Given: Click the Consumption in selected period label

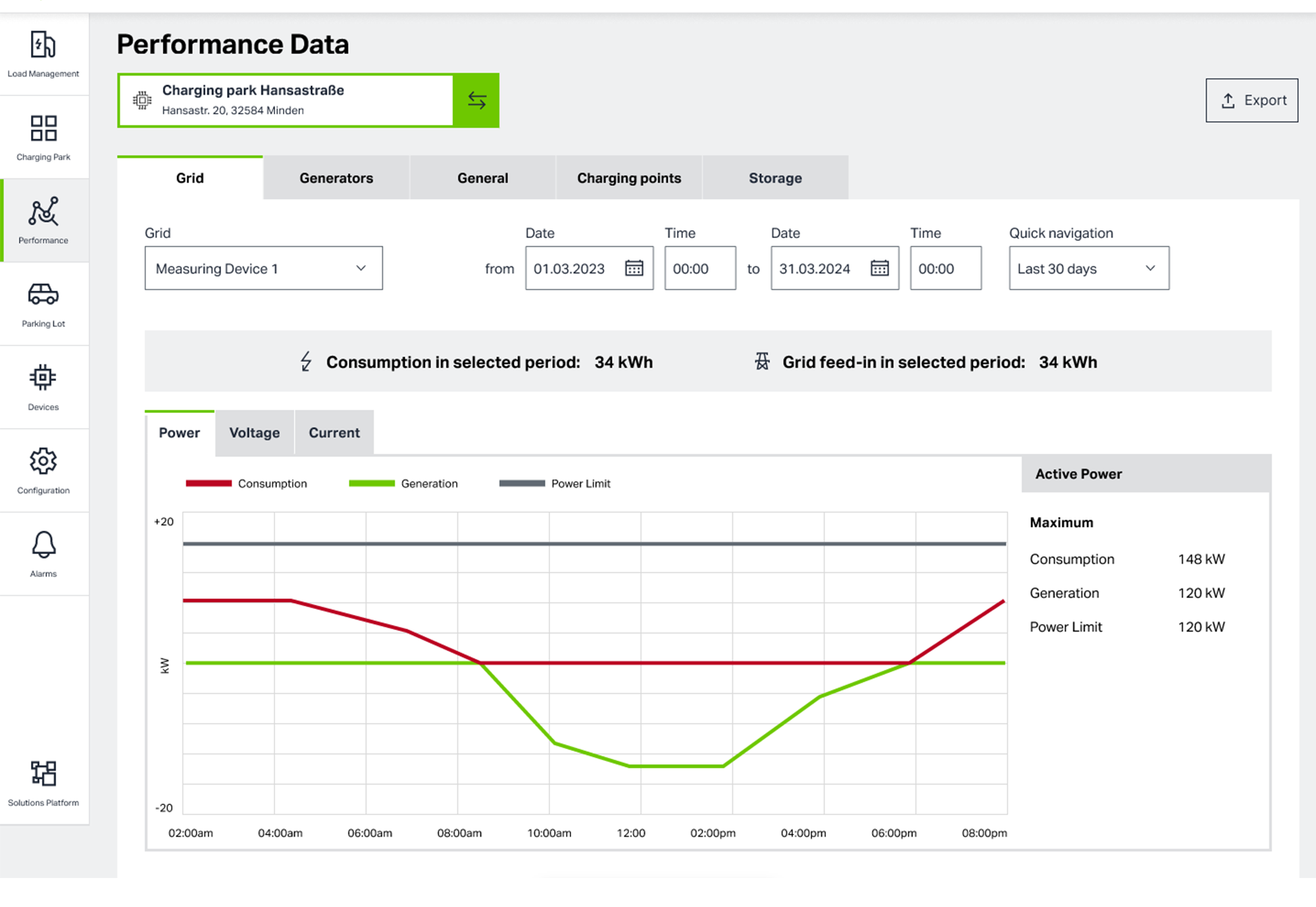Looking at the screenshot, I should (453, 362).
